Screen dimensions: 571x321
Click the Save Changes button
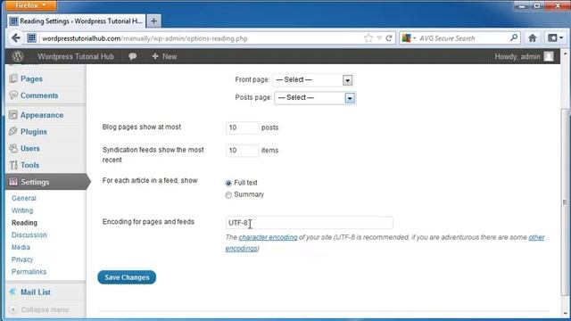127,277
